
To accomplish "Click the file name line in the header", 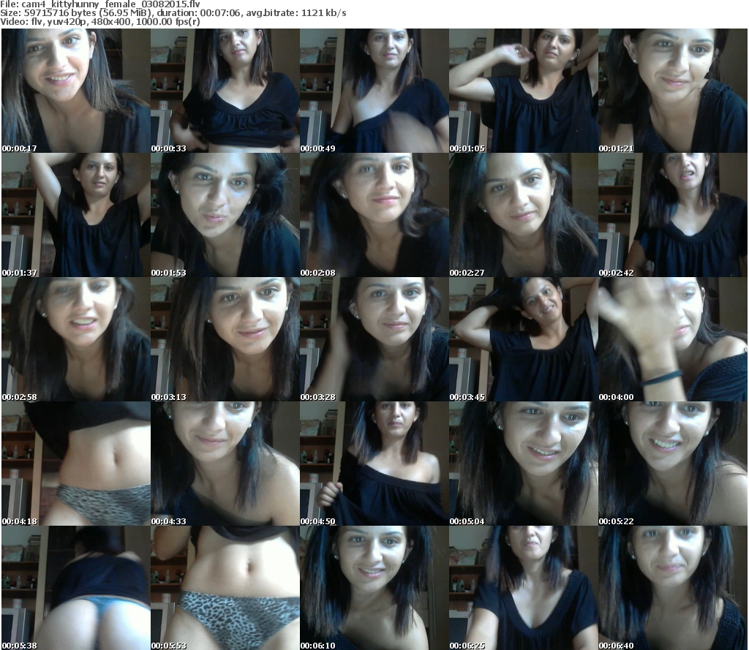I will [100, 4].
